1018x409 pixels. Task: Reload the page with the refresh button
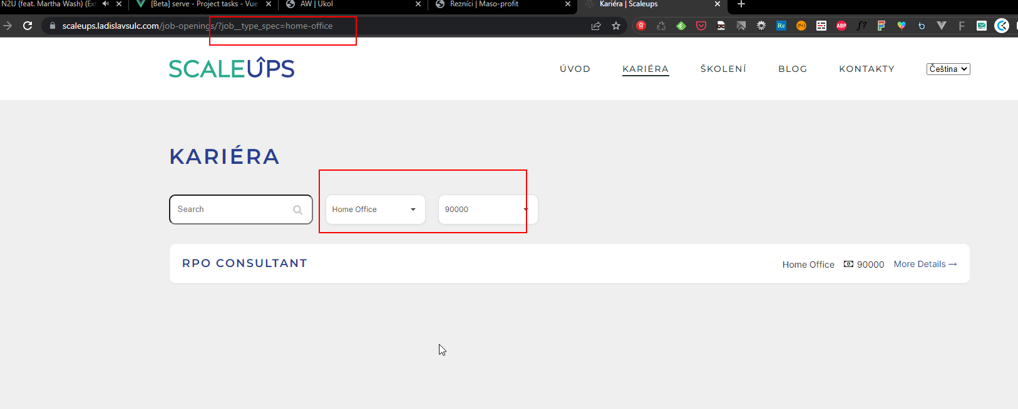[28, 26]
